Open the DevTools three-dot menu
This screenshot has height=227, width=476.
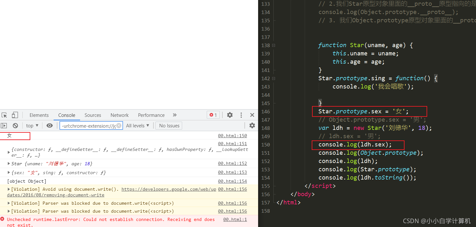pos(241,115)
